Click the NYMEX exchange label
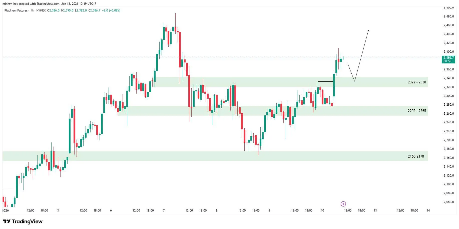Image resolution: width=459 pixels, height=229 pixels. pyautogui.click(x=41, y=10)
